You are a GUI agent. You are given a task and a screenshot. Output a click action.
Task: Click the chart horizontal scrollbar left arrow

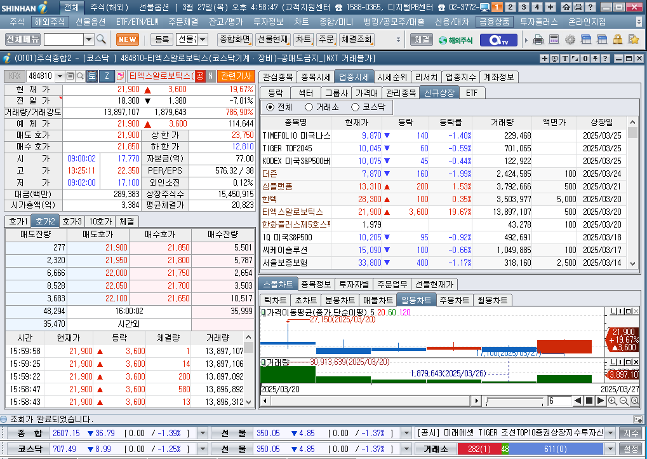[x=265, y=401]
